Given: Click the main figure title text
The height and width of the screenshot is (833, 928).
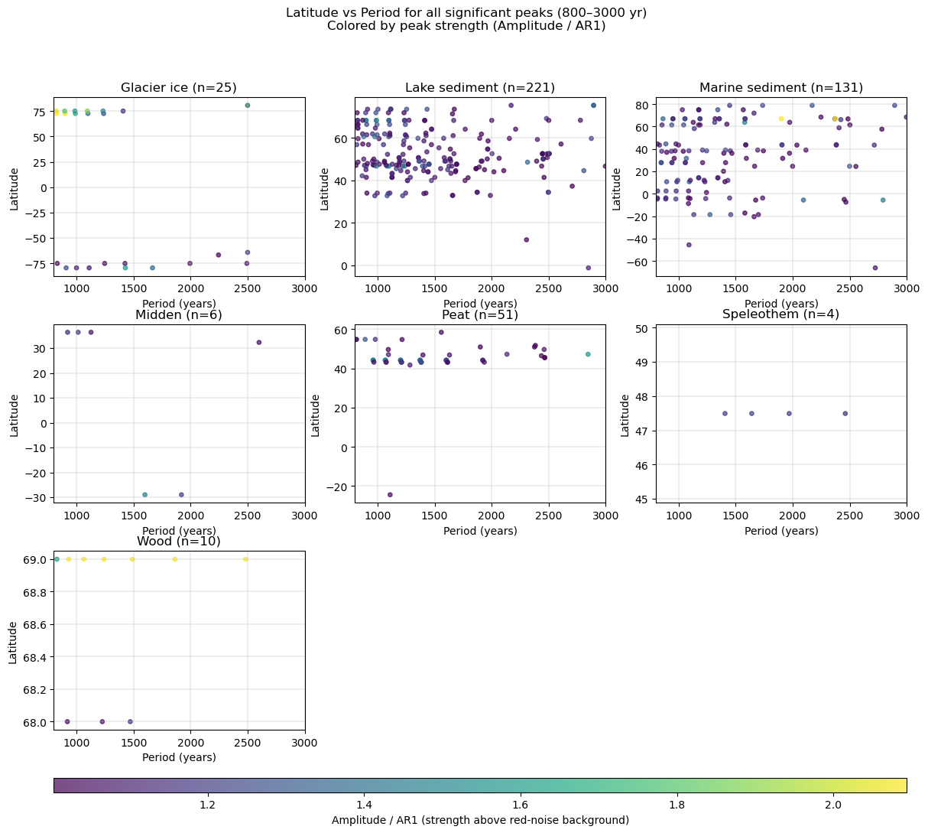Looking at the screenshot, I should click(x=466, y=19).
